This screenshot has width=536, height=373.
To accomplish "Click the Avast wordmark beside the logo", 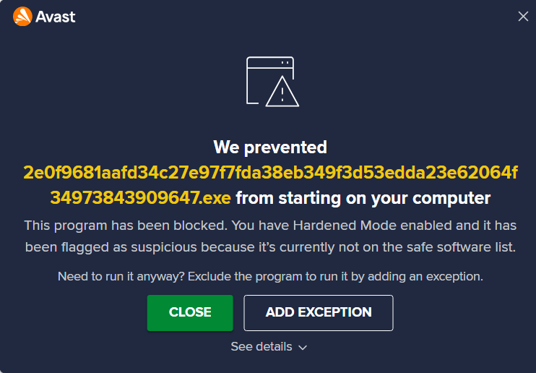I will 56,17.
